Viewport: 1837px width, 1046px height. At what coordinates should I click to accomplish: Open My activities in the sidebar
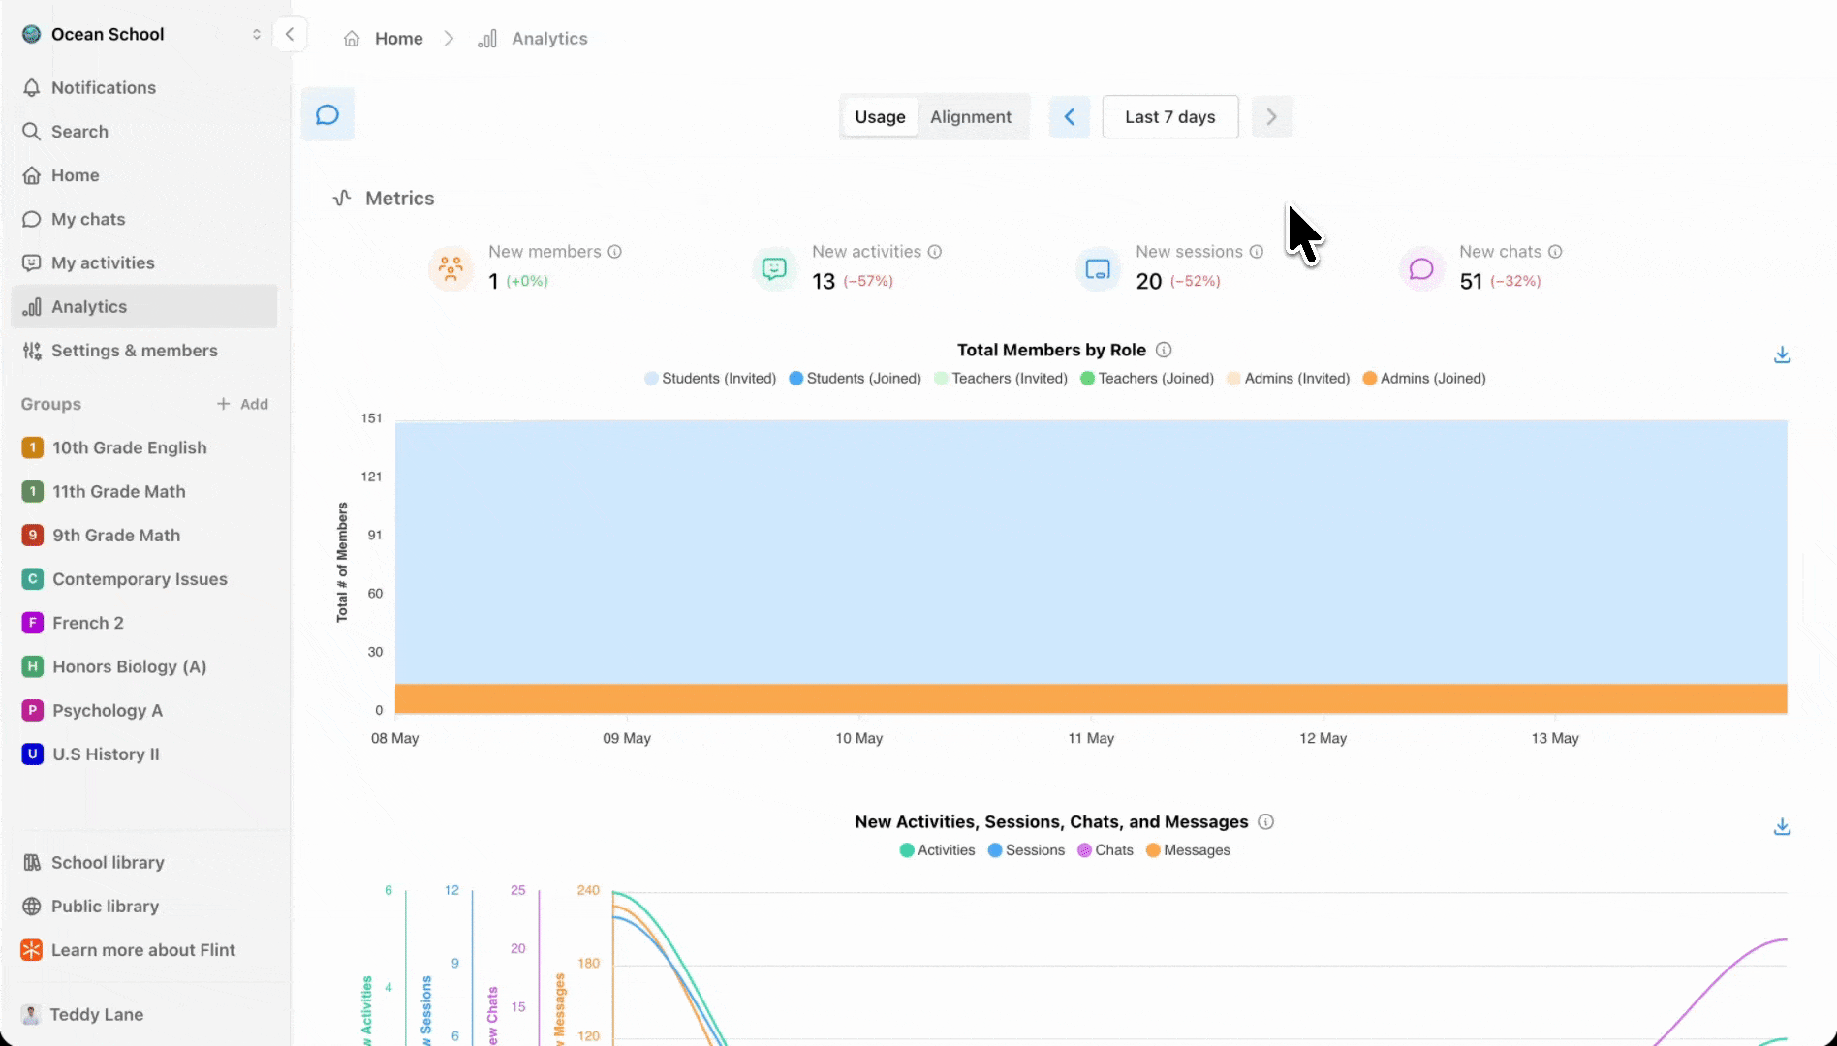143,262
